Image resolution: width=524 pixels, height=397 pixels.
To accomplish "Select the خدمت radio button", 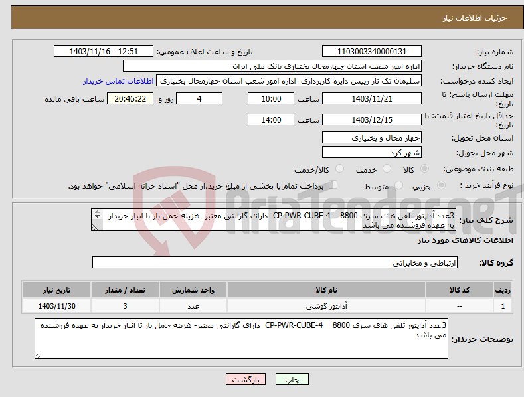I will (387, 169).
